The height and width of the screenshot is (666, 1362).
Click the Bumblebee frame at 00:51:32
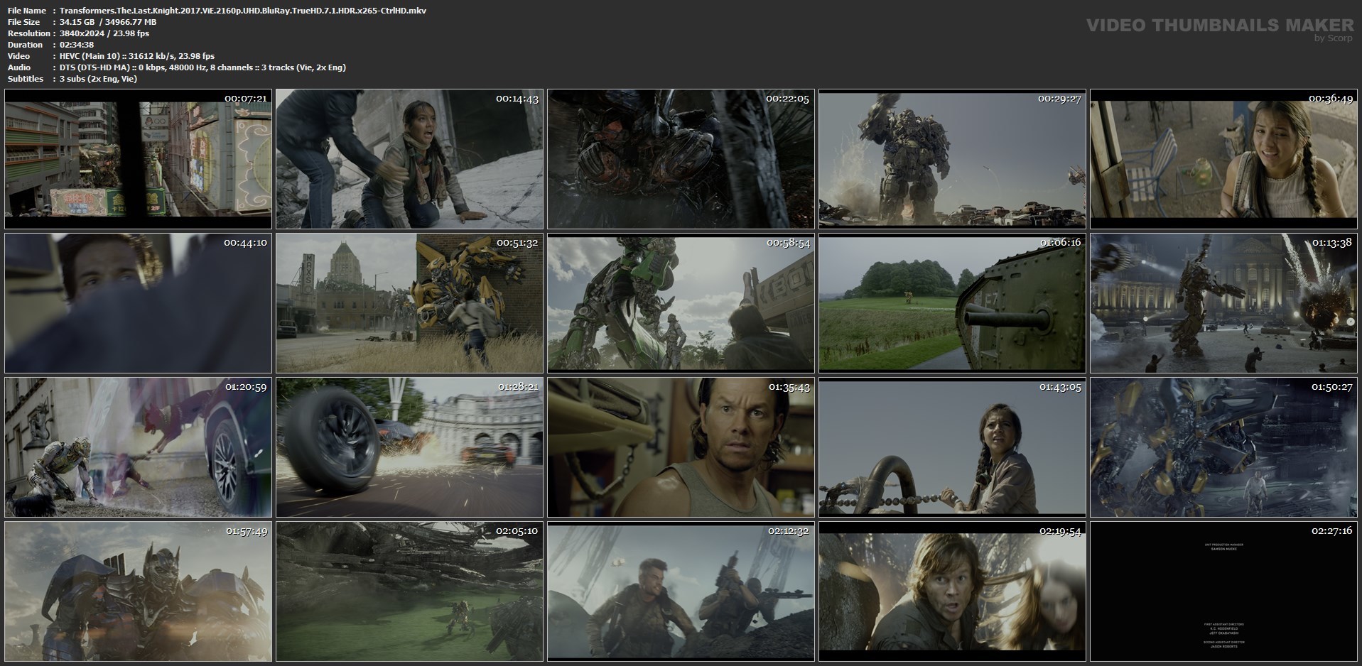pos(409,303)
